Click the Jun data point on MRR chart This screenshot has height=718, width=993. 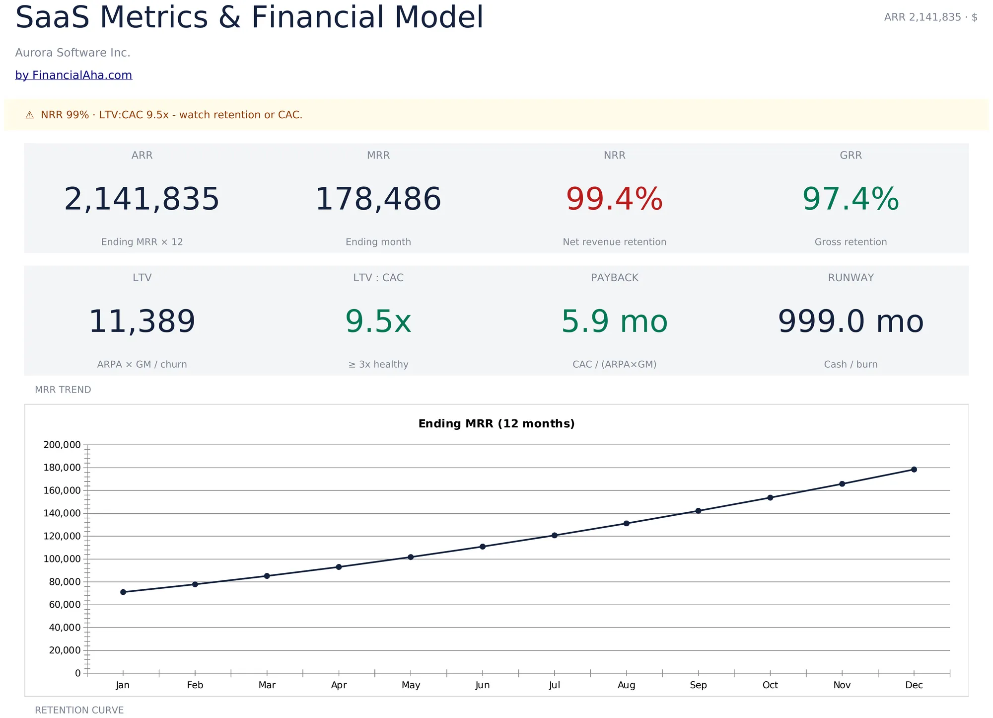click(x=483, y=547)
